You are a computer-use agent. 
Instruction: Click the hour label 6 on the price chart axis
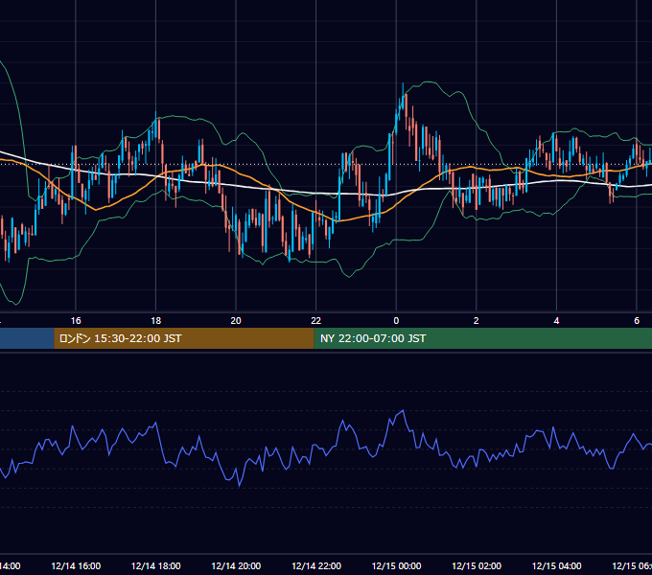tap(637, 321)
